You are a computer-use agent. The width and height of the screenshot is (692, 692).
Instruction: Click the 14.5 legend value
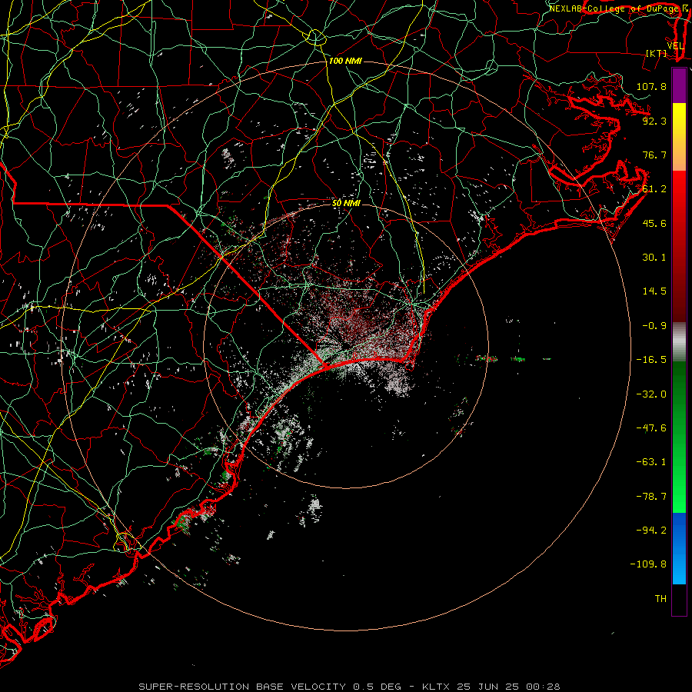pos(654,291)
